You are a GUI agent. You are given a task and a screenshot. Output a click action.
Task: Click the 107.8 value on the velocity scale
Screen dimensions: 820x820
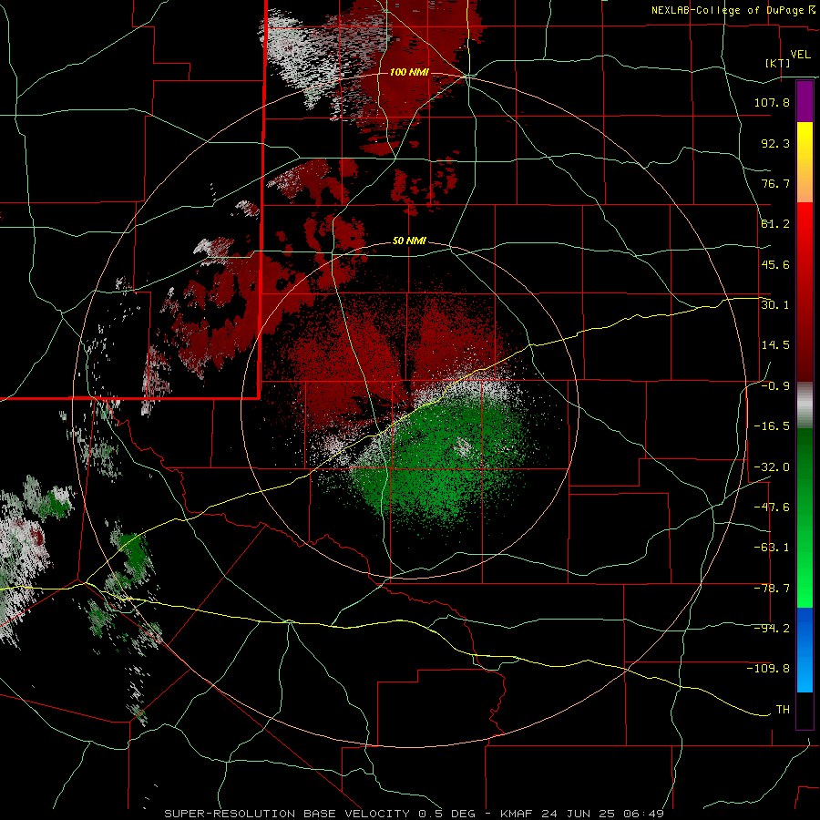click(x=772, y=102)
